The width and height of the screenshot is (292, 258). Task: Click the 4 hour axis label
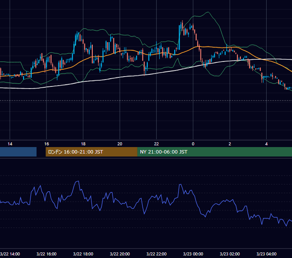[267, 144]
